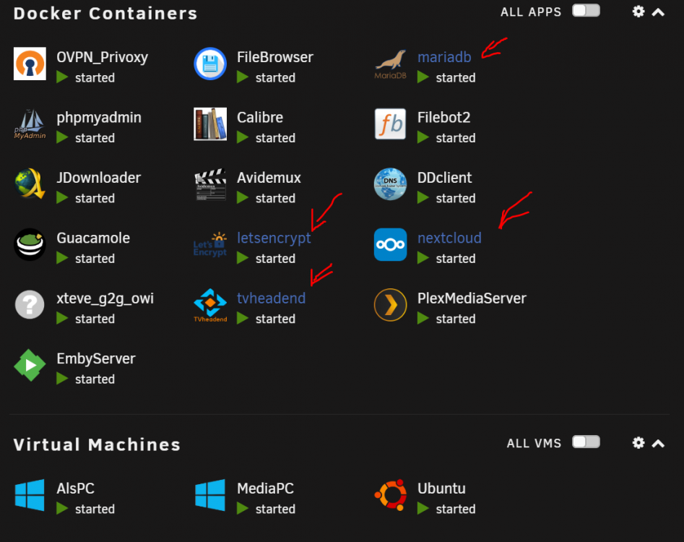Click the FileBrowser floppy disk icon

tap(210, 64)
